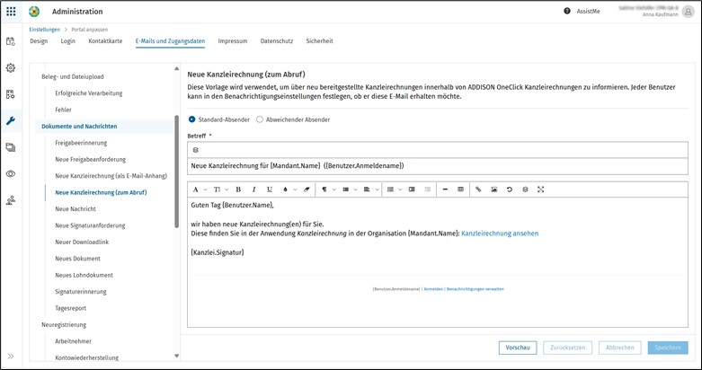Select Neue Nachricht template

76,209
